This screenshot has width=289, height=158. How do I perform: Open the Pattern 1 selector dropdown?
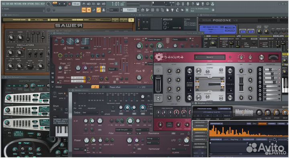point(130,10)
